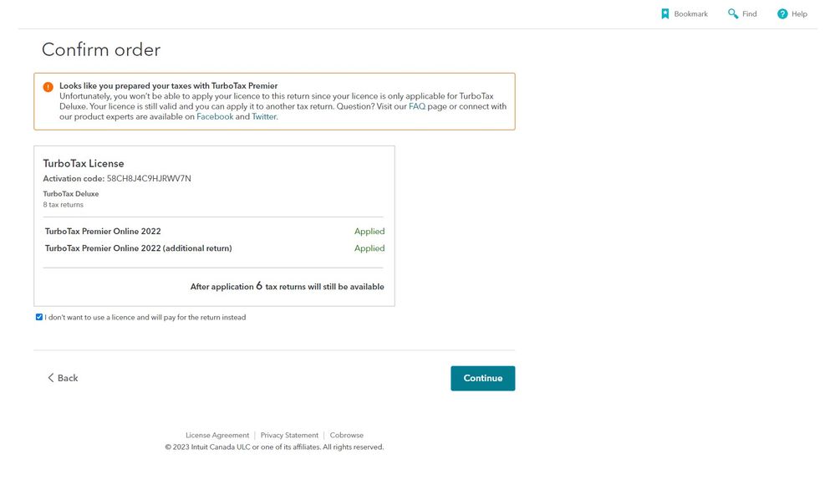Open the Find label in top bar
The width and height of the screenshot is (835, 495).
tap(749, 14)
